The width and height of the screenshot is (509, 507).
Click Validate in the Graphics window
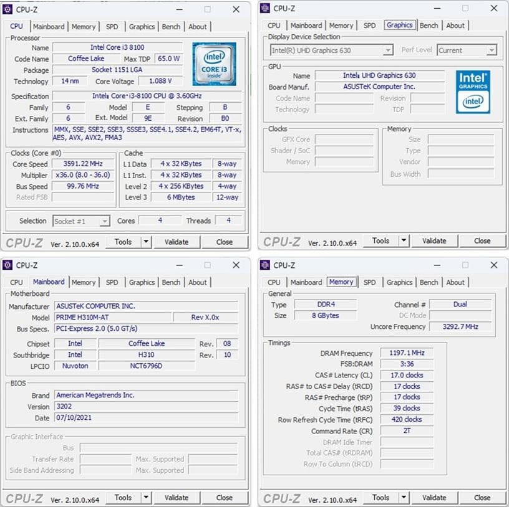pos(435,240)
